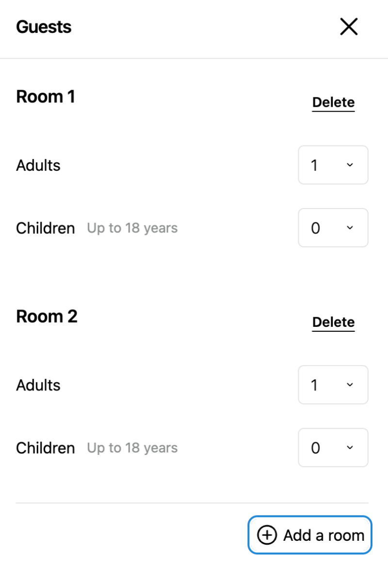This screenshot has height=582, width=388.
Task: Select the Room 2 heading
Action: tap(47, 316)
